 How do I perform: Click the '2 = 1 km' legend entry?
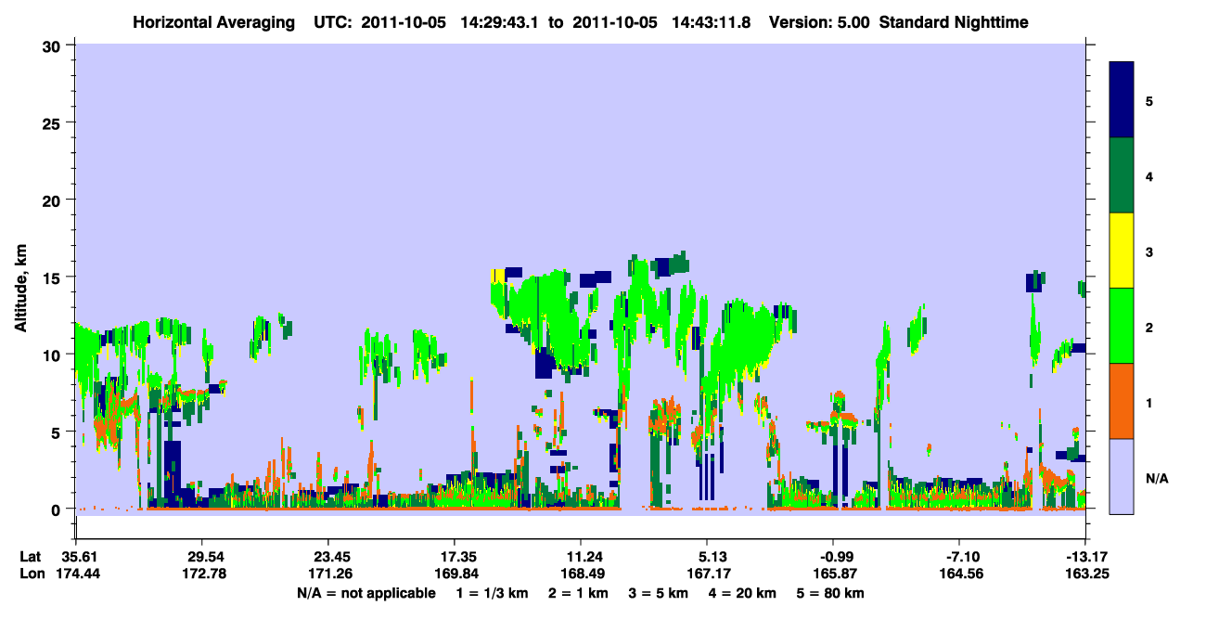pyautogui.click(x=578, y=593)
